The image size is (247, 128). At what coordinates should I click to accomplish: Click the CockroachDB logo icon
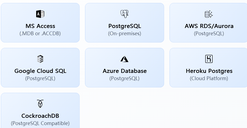pyautogui.click(x=40, y=104)
